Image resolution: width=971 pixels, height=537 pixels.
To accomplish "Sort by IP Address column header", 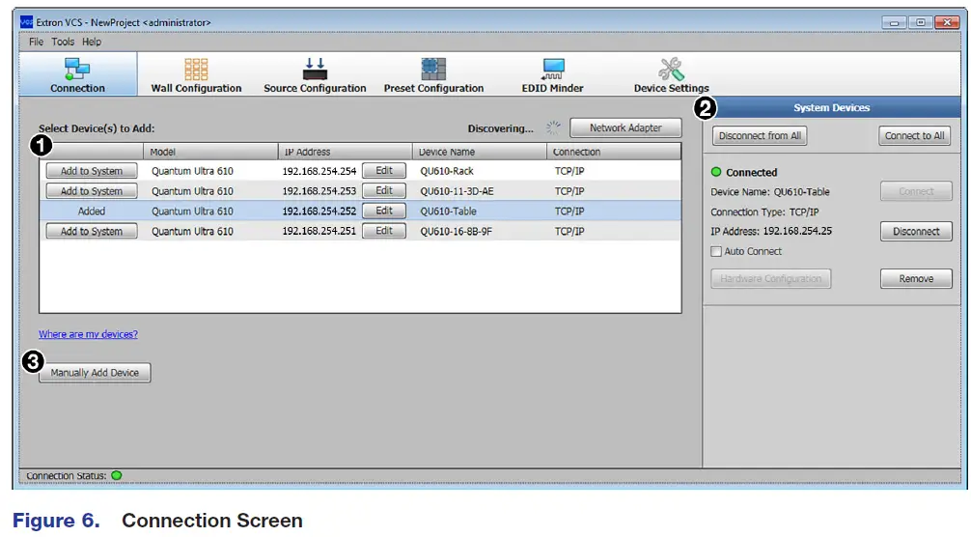I will click(x=345, y=152).
